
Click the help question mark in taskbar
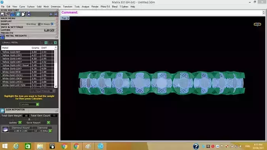point(196,146)
